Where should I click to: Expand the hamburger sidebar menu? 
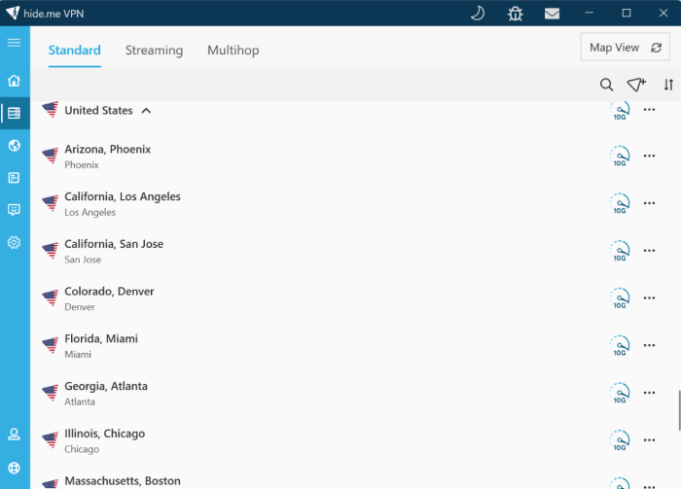[x=14, y=42]
